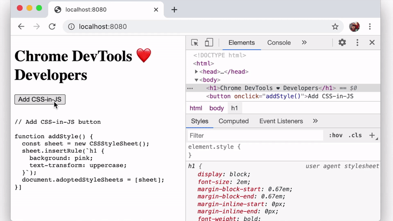Open the DevTools customize three-dot menu
The height and width of the screenshot is (221, 393).
point(358,43)
